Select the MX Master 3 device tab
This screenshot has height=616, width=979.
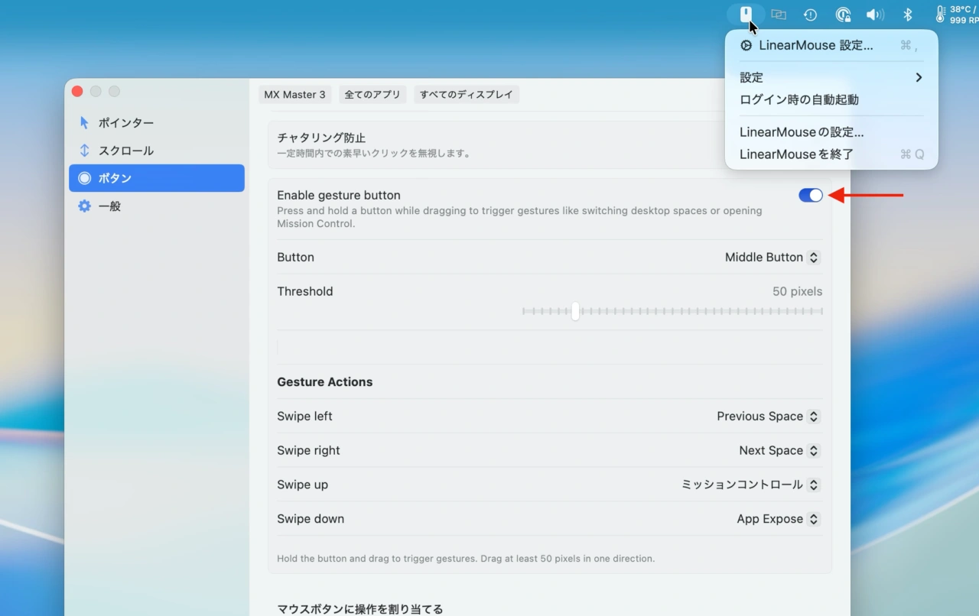(295, 95)
